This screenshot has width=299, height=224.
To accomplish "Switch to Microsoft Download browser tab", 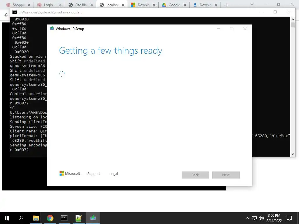I will pyautogui.click(x=143, y=5).
